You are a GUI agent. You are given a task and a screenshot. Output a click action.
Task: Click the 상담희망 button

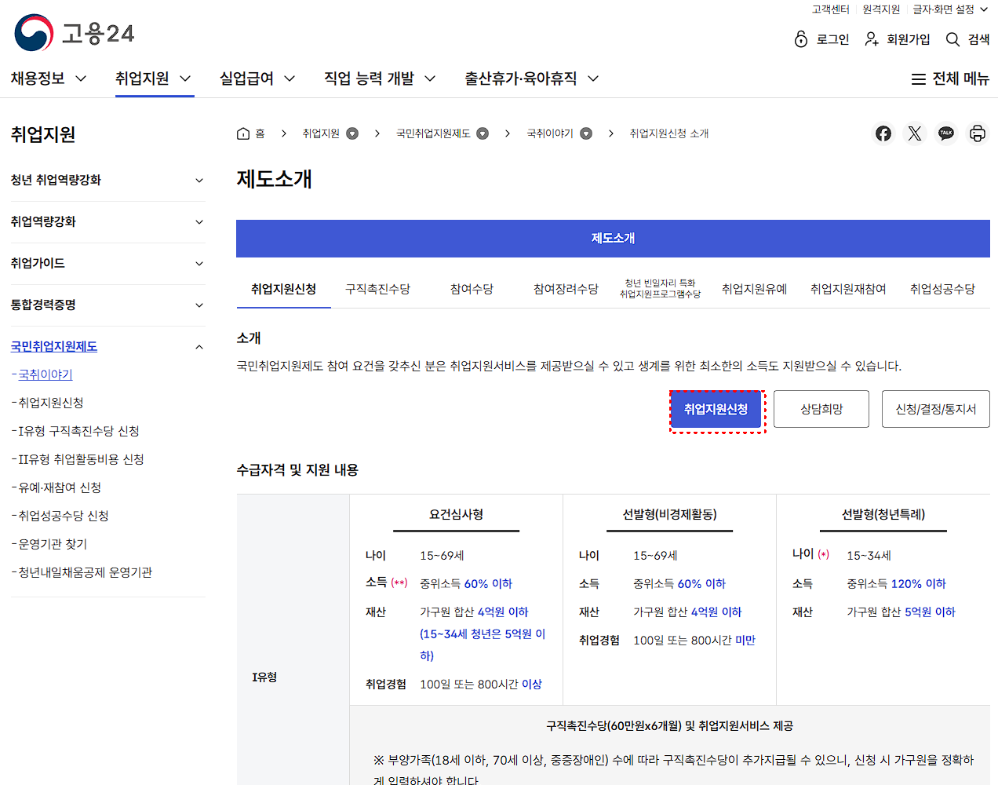coord(821,410)
